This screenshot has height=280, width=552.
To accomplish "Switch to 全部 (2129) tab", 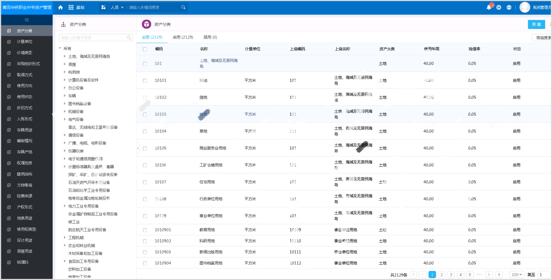I will click(x=152, y=37).
